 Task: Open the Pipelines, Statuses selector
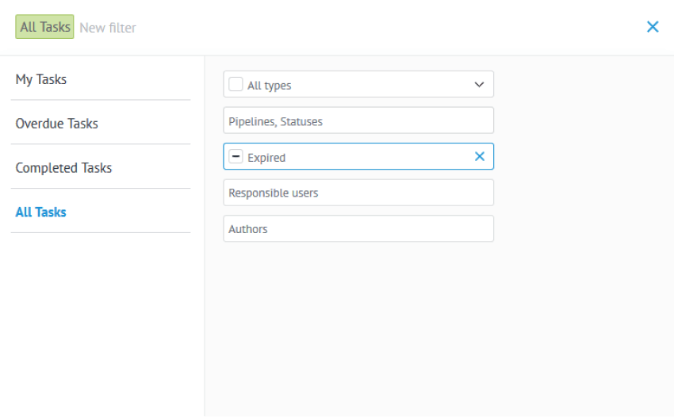tap(358, 121)
